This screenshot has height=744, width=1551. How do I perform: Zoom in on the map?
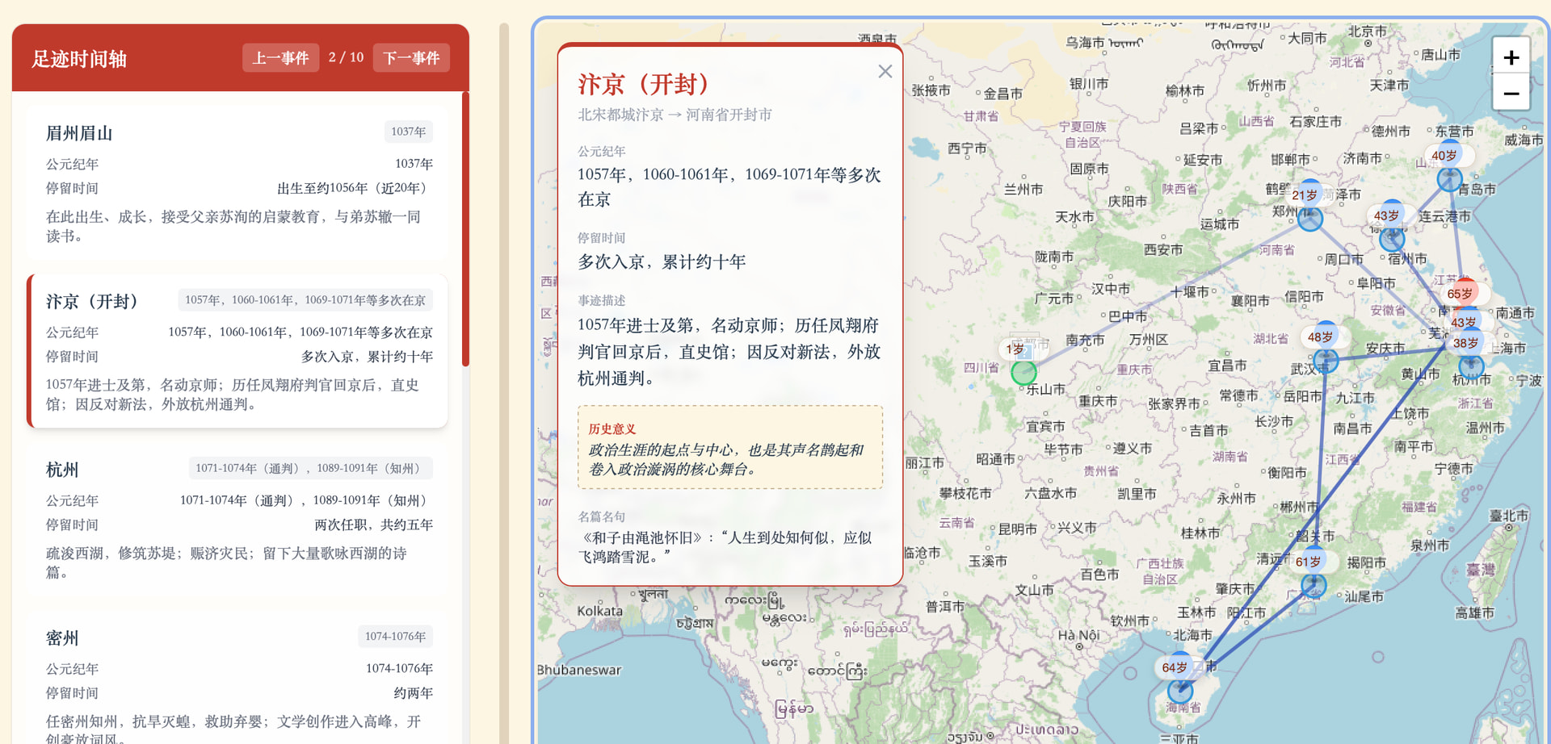(1511, 57)
